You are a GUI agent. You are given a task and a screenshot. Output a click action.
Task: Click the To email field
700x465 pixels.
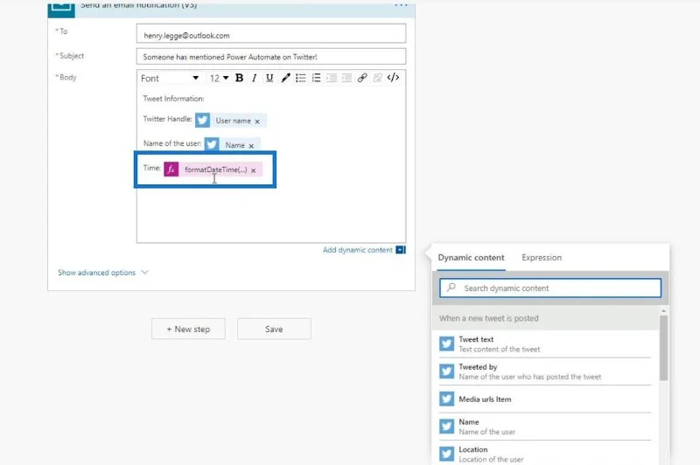271,34
